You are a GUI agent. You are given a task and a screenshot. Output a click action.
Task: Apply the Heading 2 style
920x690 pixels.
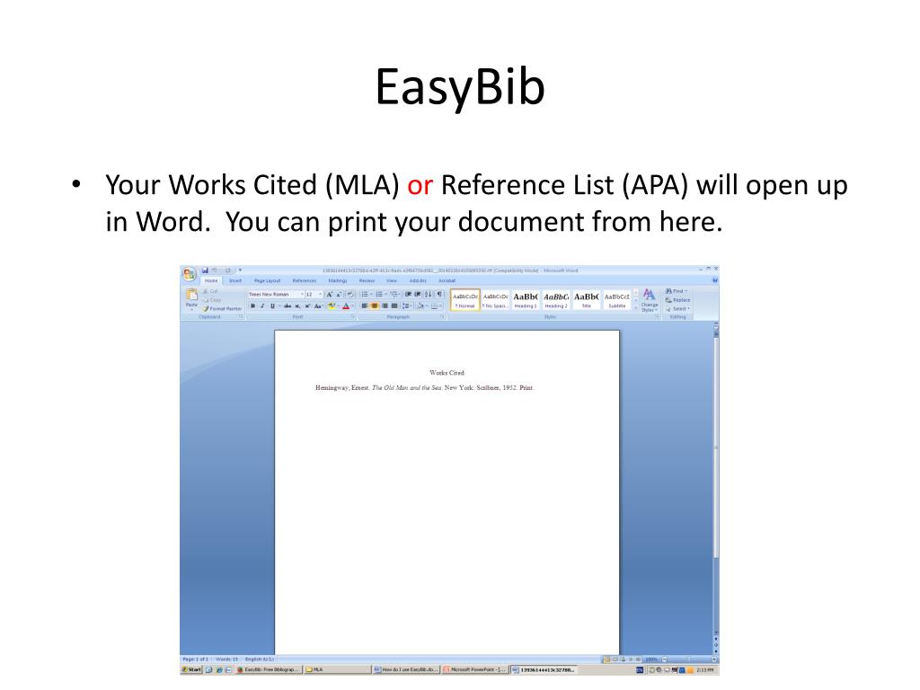pyautogui.click(x=555, y=300)
